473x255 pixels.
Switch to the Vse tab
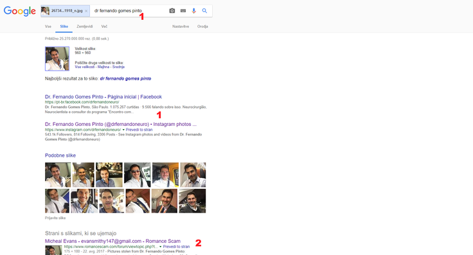point(48,26)
